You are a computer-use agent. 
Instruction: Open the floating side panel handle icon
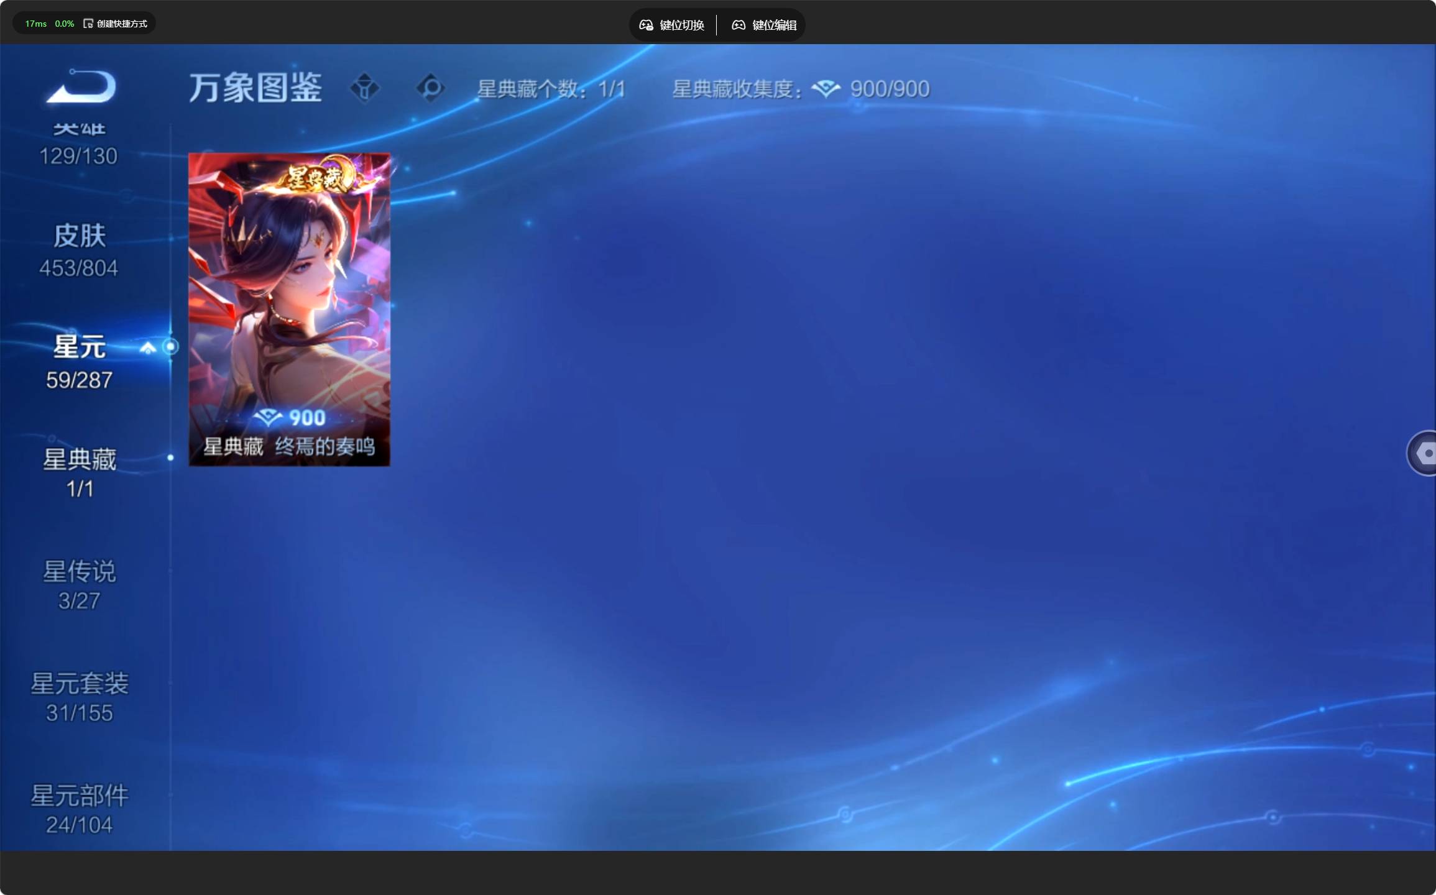pyautogui.click(x=1423, y=452)
